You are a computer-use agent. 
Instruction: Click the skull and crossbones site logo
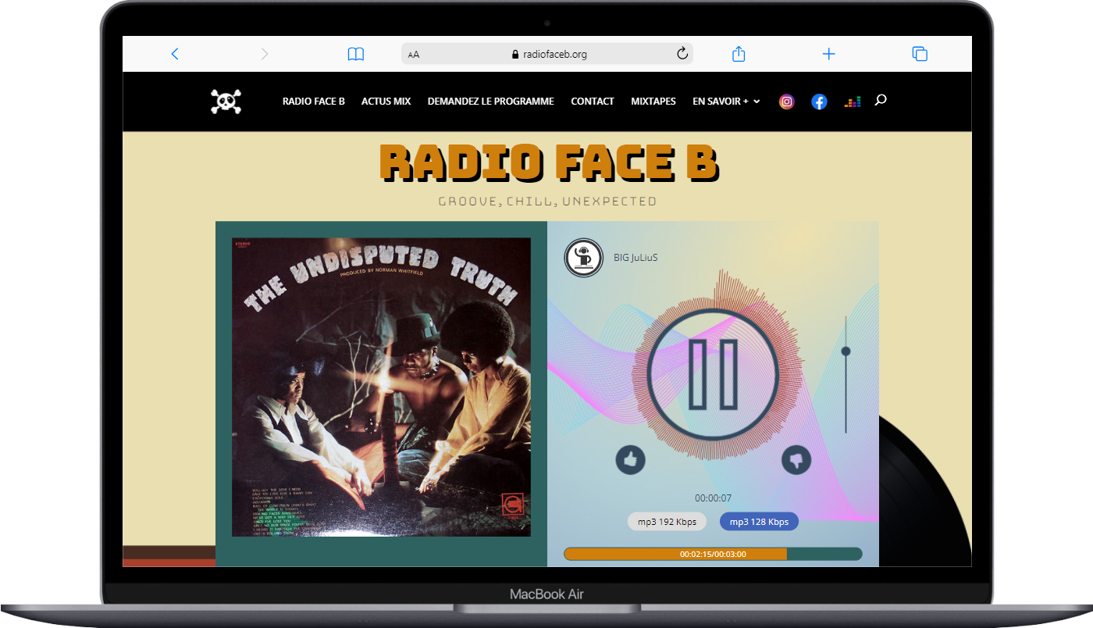tap(226, 102)
